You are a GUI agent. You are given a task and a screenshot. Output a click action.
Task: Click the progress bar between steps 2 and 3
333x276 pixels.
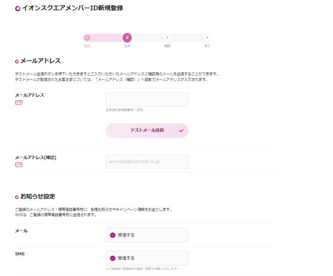tap(147, 38)
